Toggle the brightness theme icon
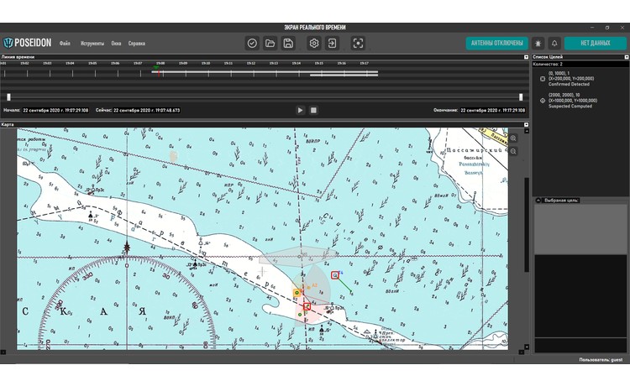Viewport: 630px width, 386px height. pos(538,43)
